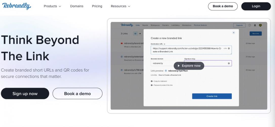The width and height of the screenshot is (275, 127).
Task: Click the Login button
Action: pyautogui.click(x=256, y=6)
